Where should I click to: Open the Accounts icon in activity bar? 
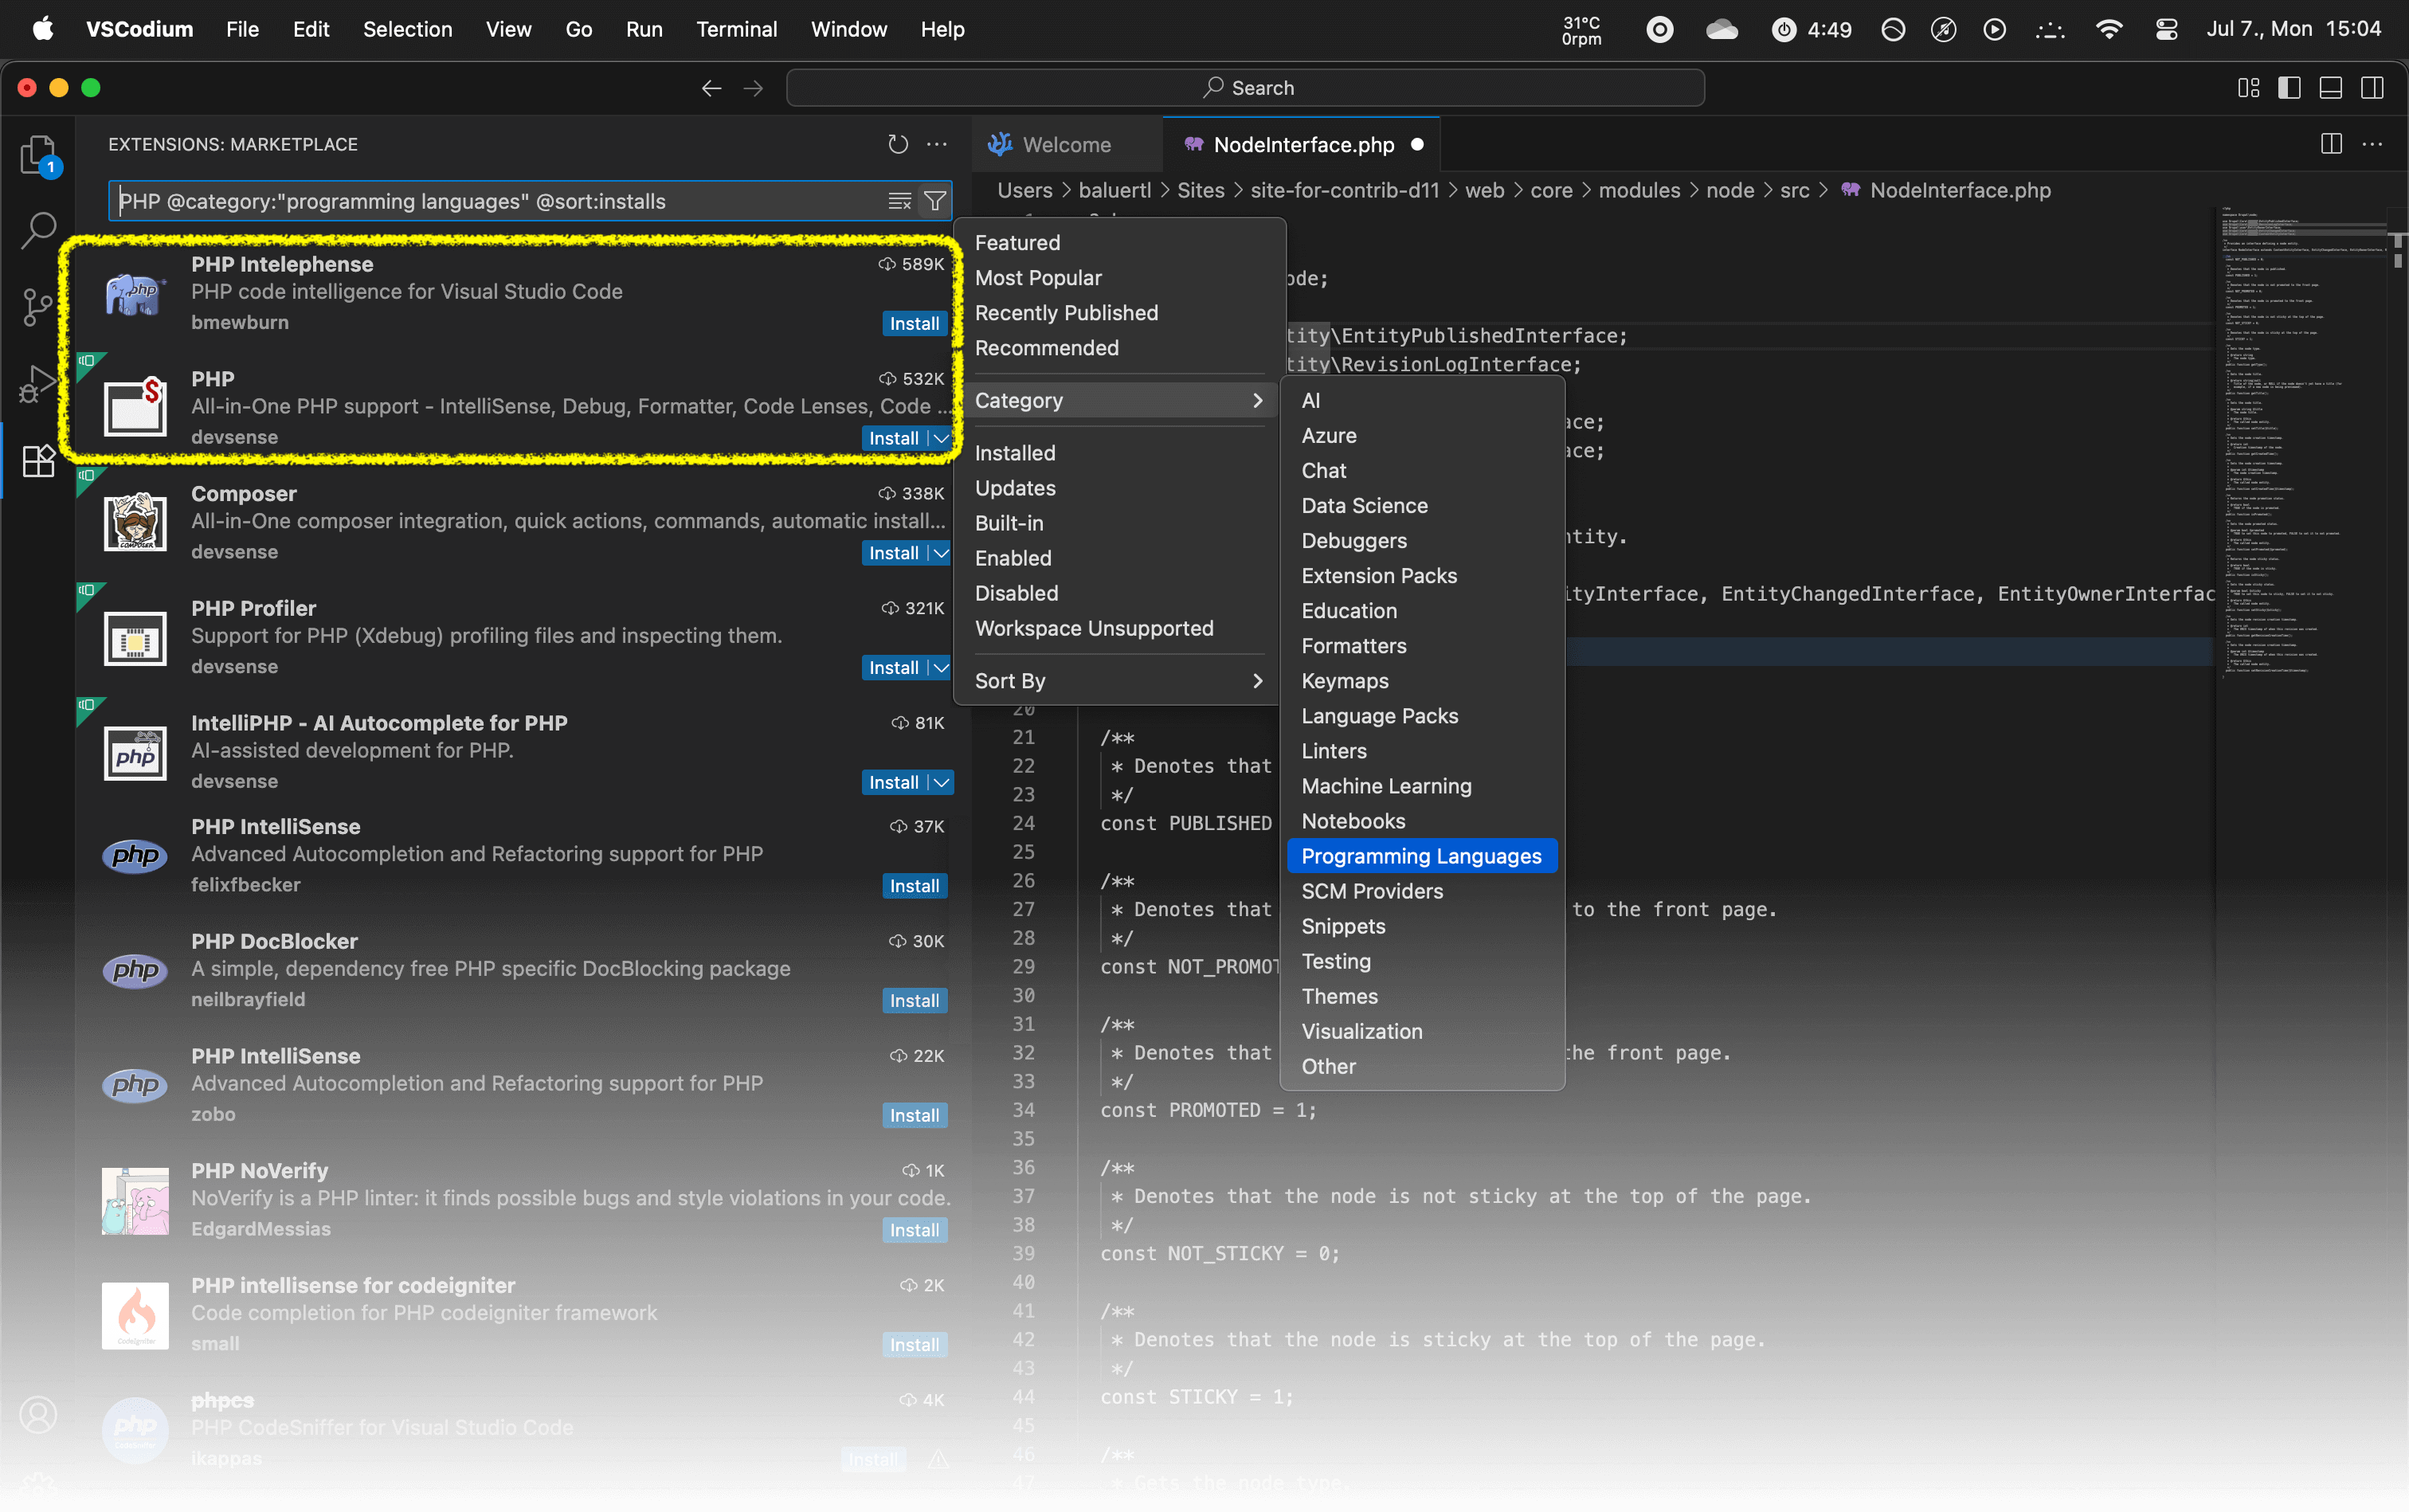point(38,1415)
